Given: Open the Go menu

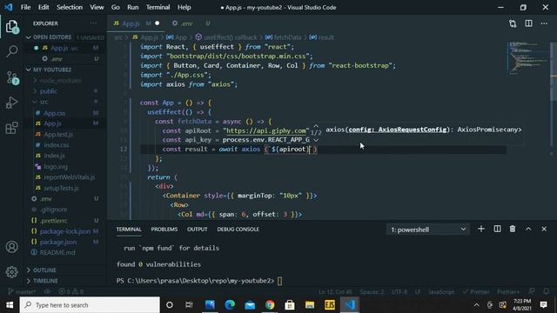Looking at the screenshot, I should point(116,7).
